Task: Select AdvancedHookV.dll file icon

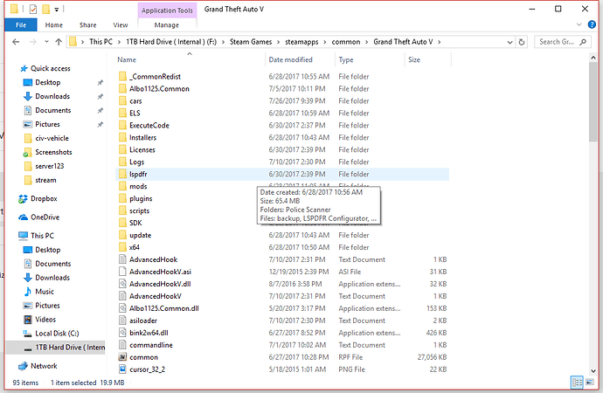Action: click(x=122, y=284)
